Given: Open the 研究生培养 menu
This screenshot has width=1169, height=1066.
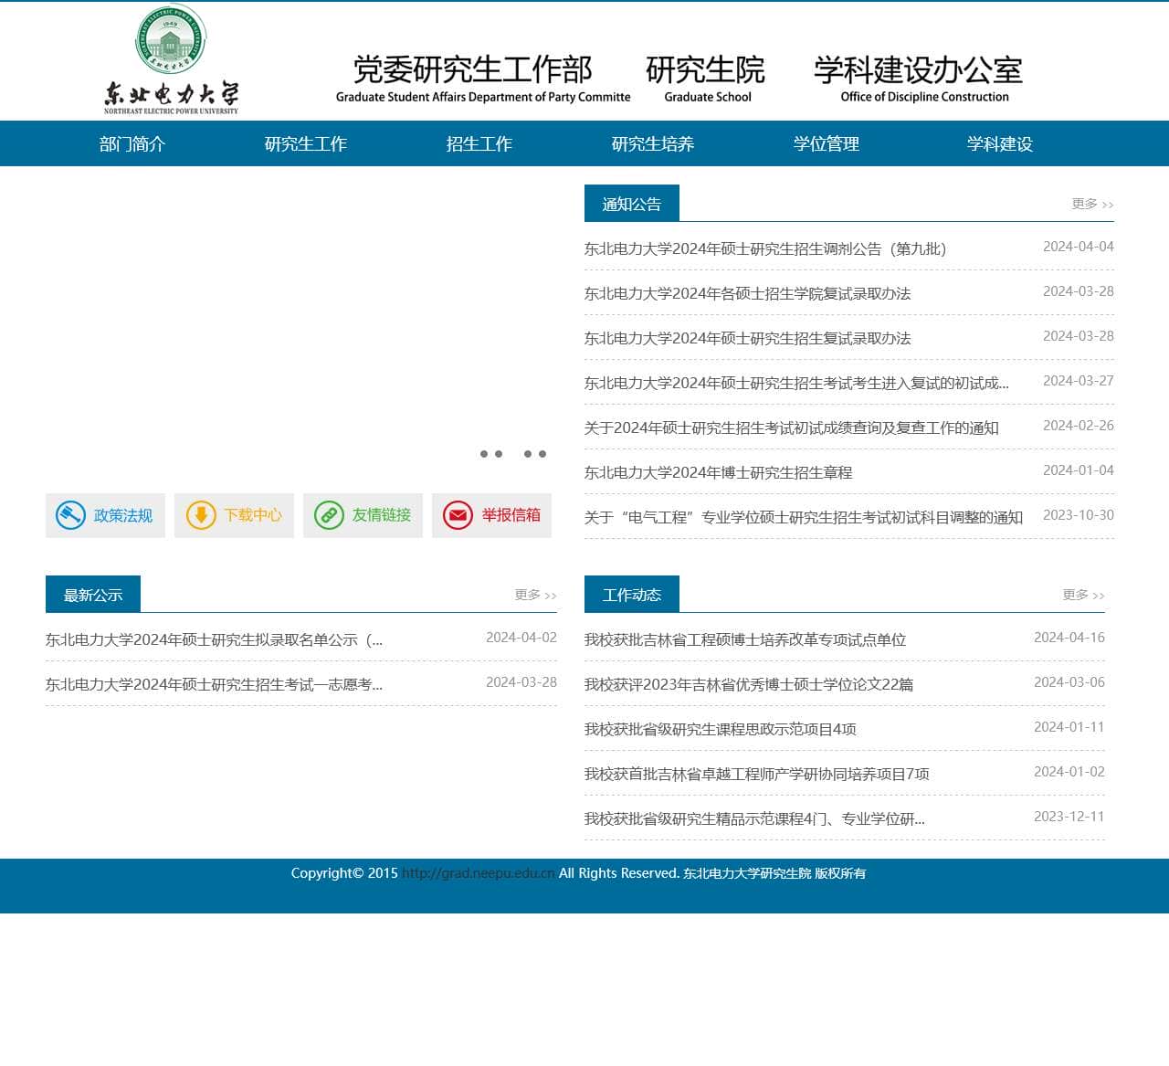Looking at the screenshot, I should tap(653, 143).
